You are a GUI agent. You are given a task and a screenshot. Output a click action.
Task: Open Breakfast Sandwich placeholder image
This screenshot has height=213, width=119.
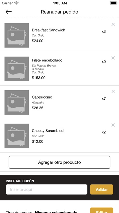point(17,35)
